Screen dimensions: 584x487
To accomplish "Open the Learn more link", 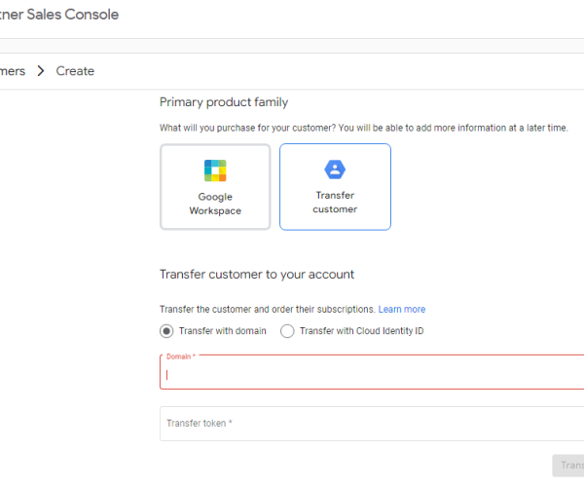I will (402, 310).
